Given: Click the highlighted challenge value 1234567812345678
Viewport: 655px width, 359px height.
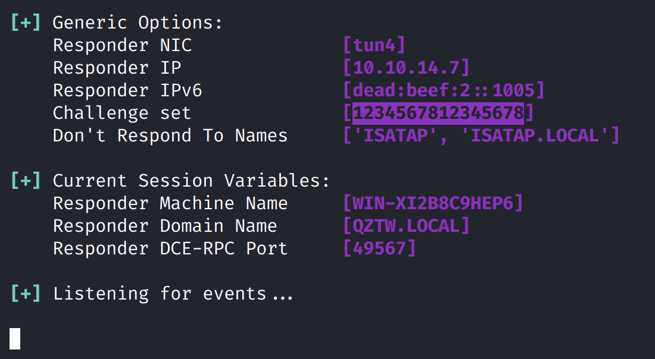Looking at the screenshot, I should click(x=438, y=113).
